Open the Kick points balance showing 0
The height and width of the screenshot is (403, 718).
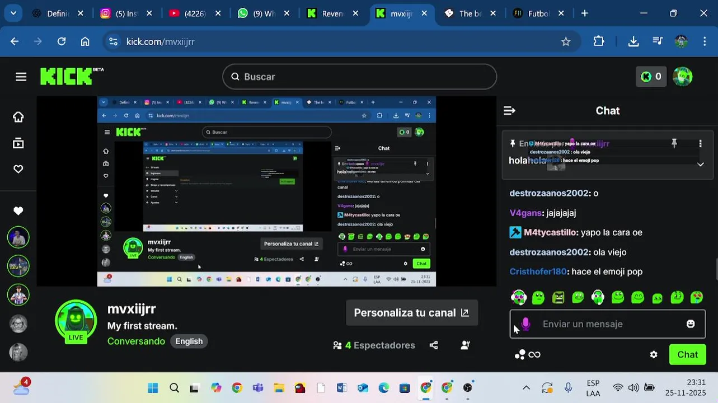point(651,77)
